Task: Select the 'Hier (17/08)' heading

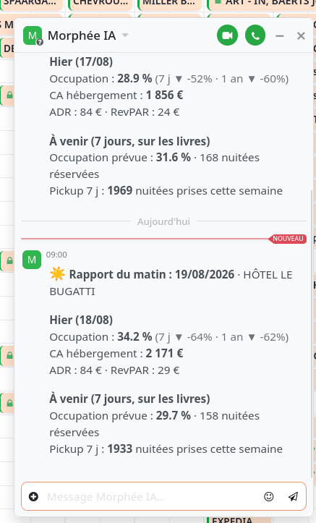Action: [81, 61]
